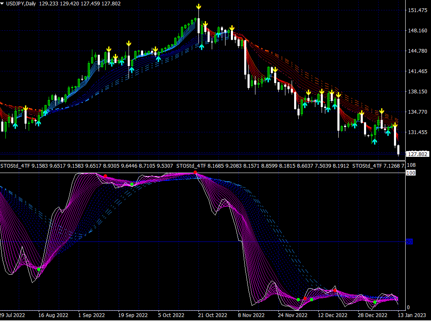Click the 0 level on indicator scale

click(408, 307)
